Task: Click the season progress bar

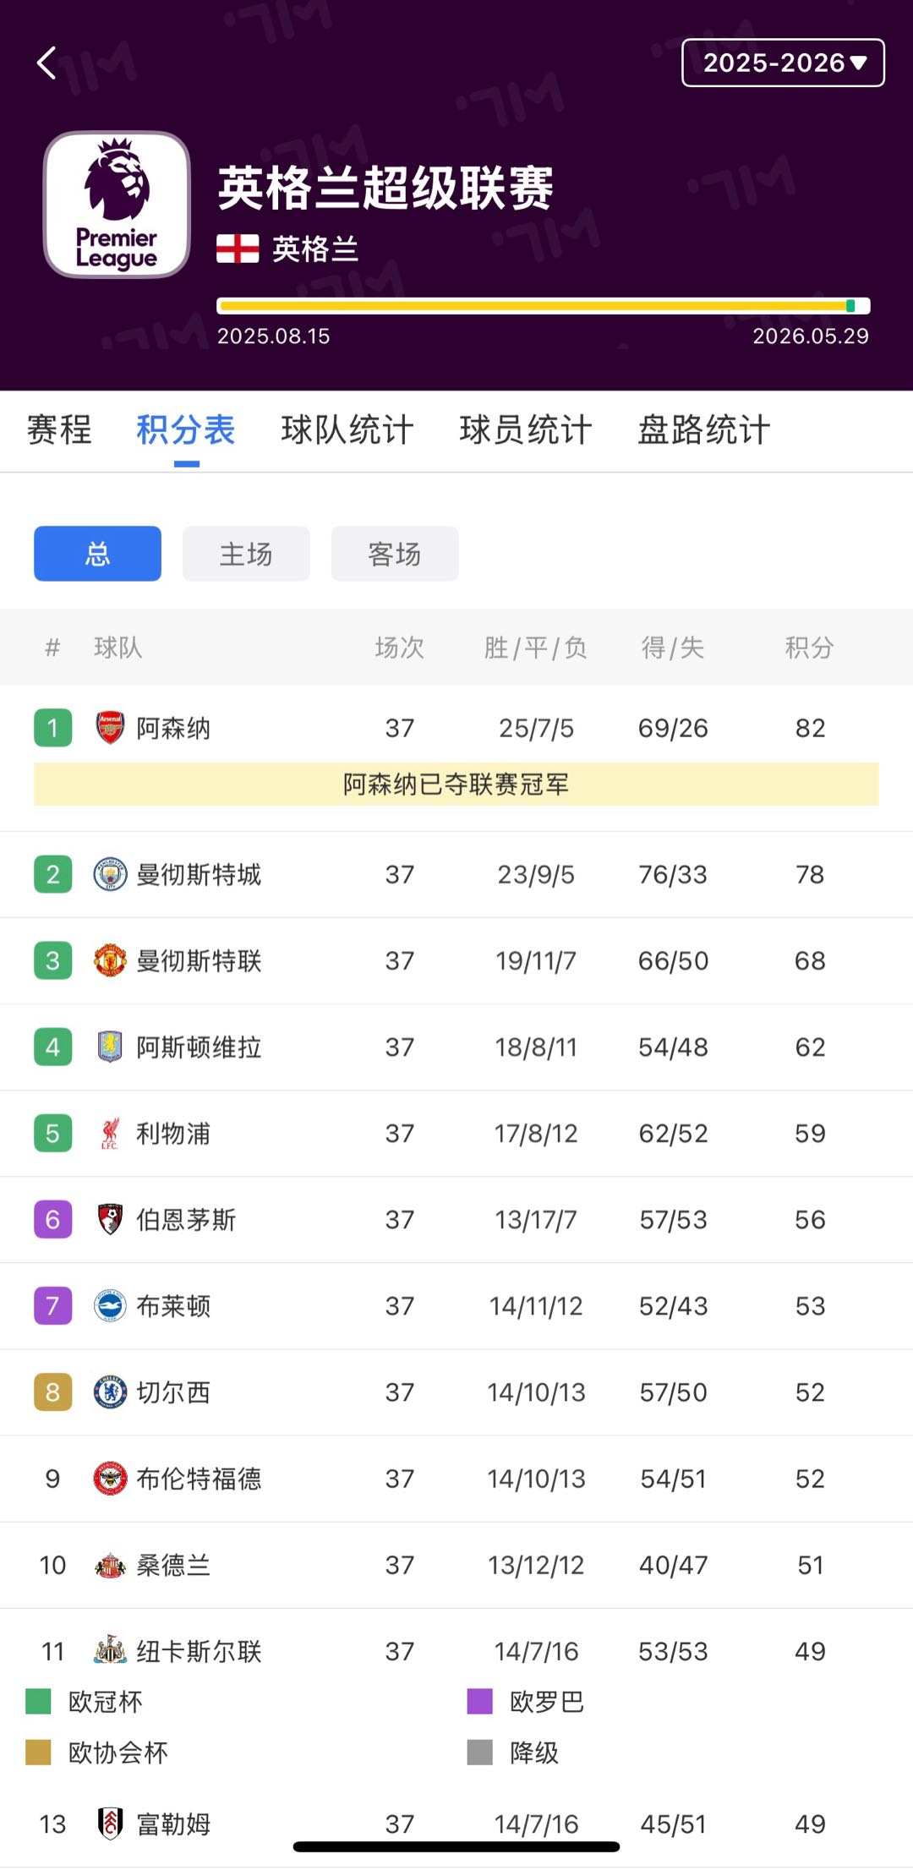Action: (x=543, y=306)
